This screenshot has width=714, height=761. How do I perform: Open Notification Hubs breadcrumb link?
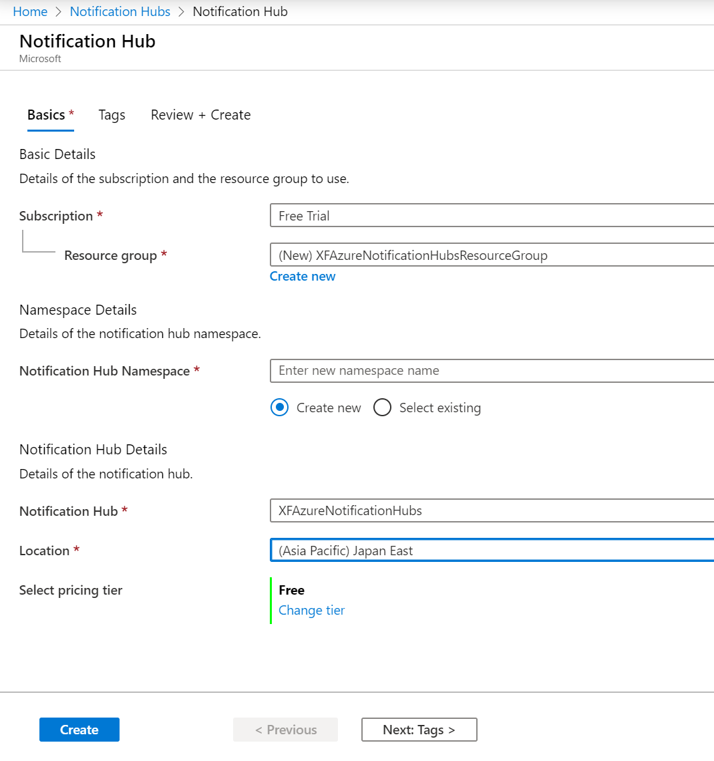[120, 11]
